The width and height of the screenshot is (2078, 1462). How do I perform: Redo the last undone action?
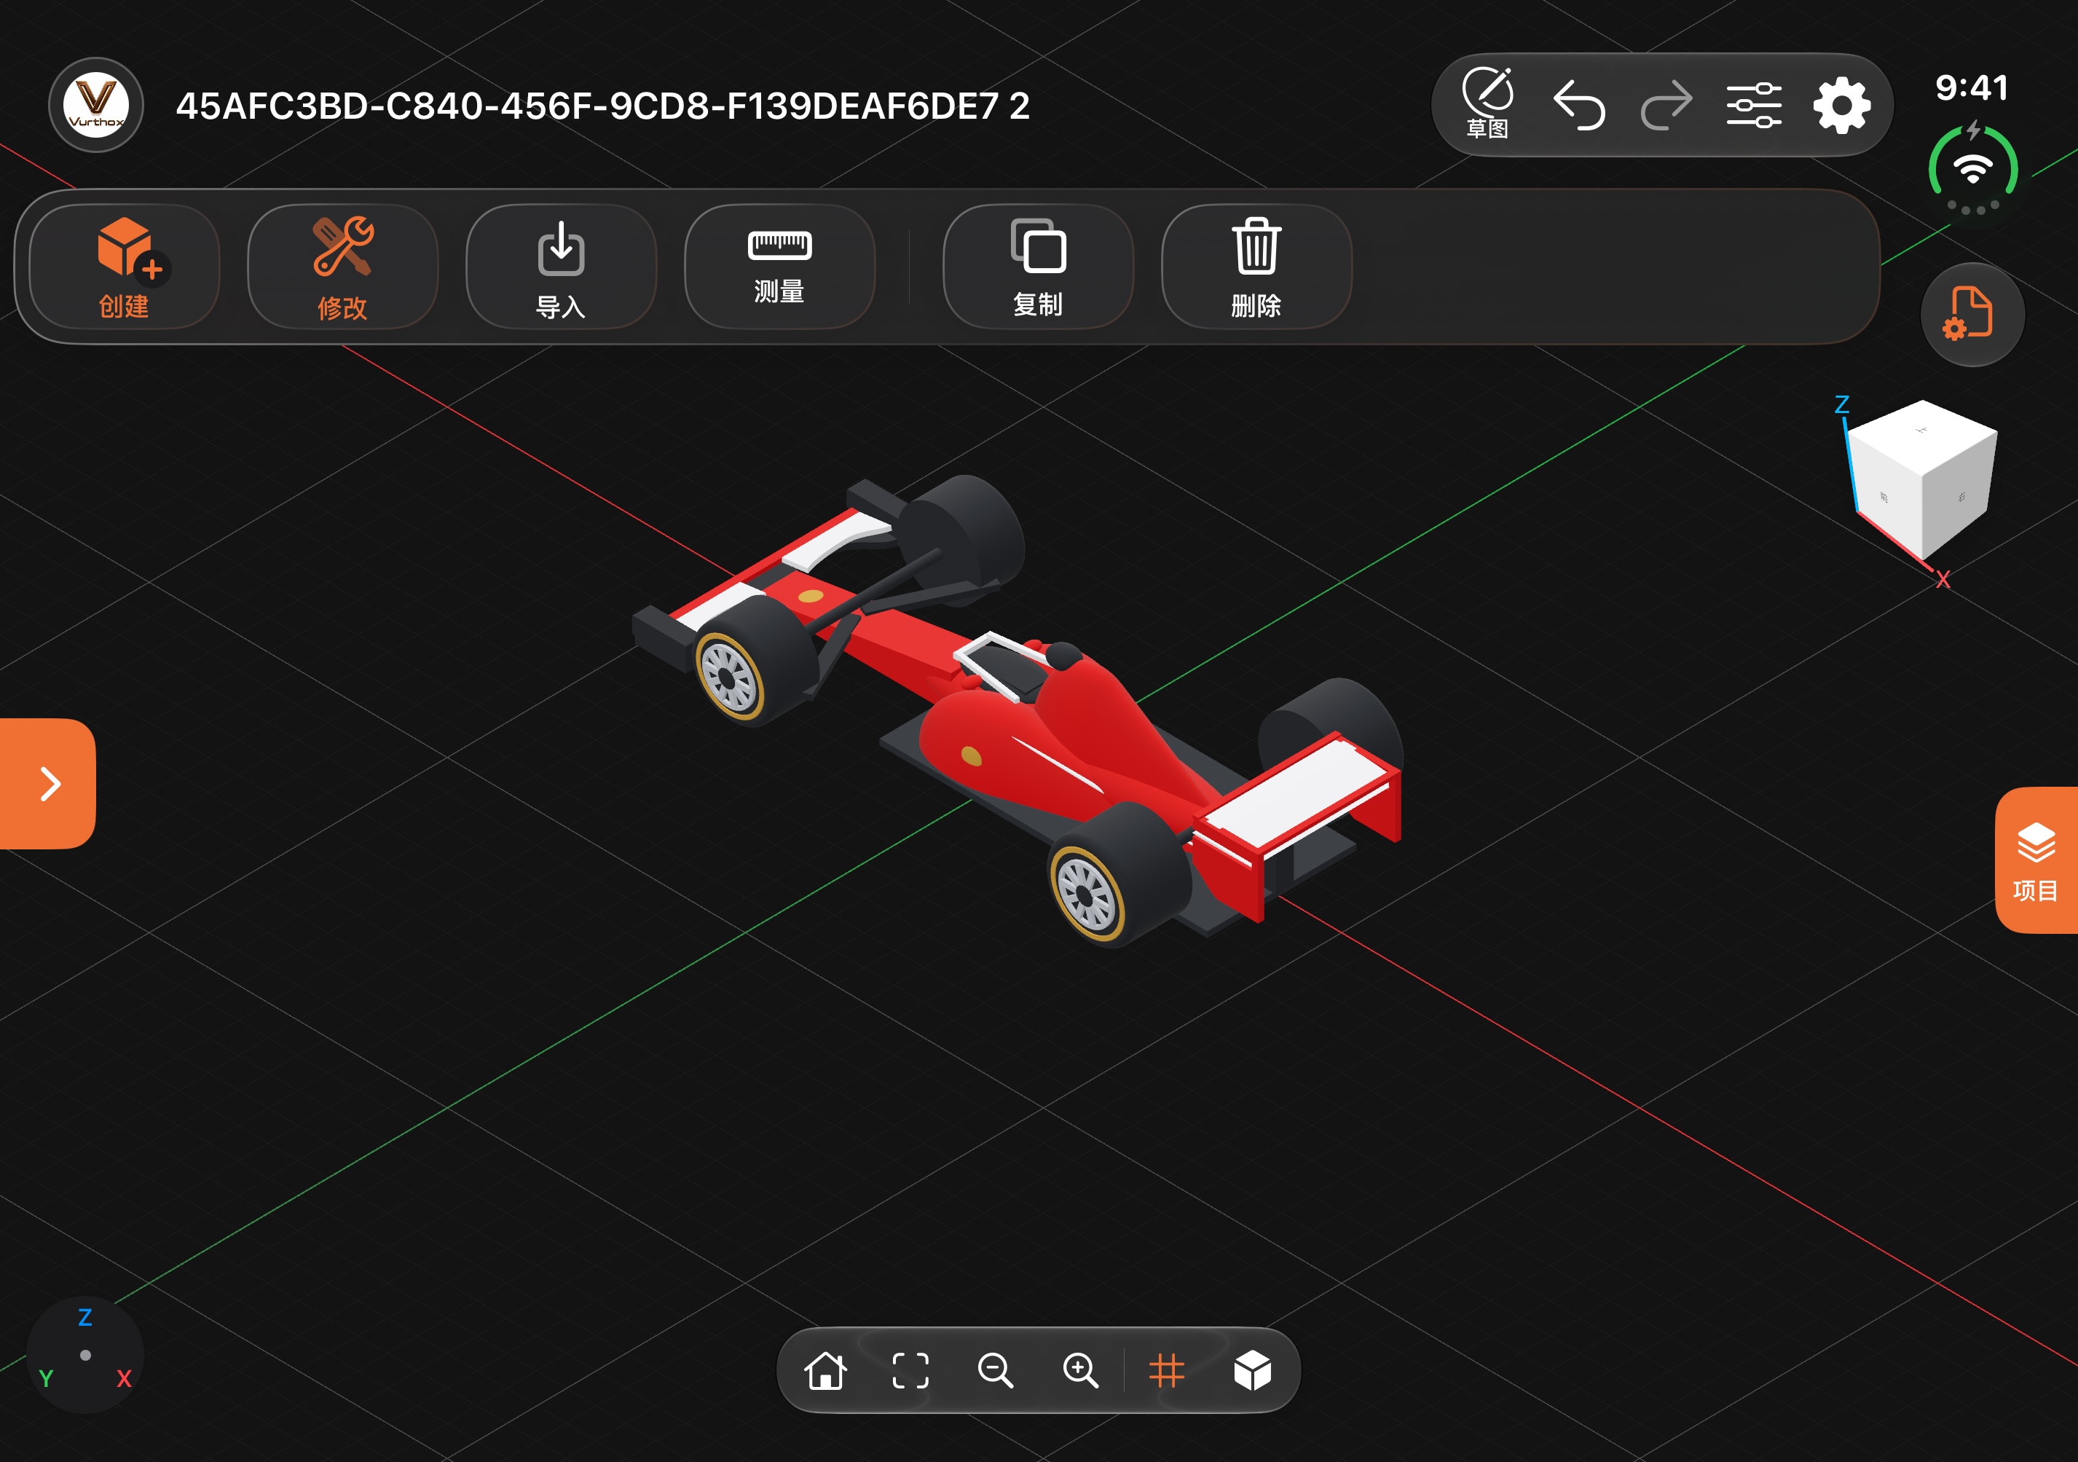pyautogui.click(x=1666, y=105)
